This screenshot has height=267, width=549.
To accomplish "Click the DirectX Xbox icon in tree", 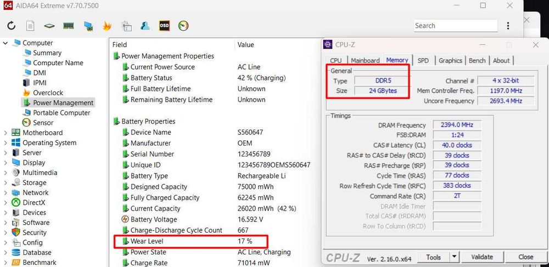I will coord(16,202).
